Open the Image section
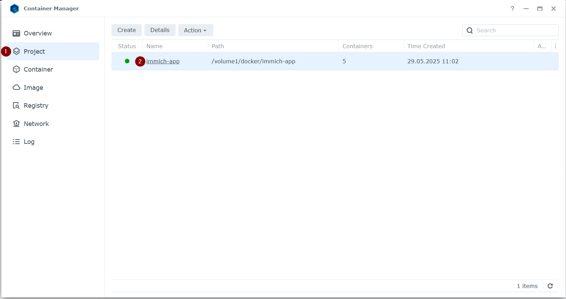The image size is (566, 299). point(53,87)
